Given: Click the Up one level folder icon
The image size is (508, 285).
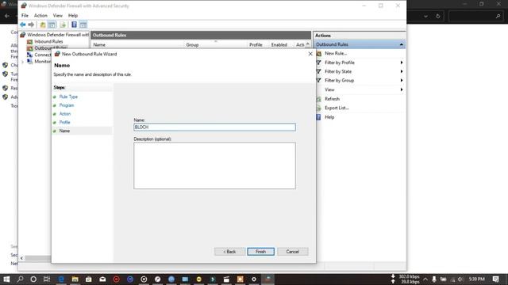Looking at the screenshot, I should pyautogui.click(x=42, y=25).
